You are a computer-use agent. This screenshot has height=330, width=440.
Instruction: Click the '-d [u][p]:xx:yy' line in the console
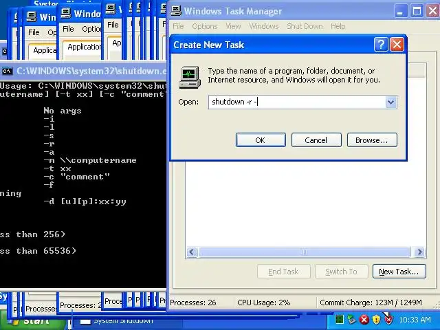(x=85, y=201)
